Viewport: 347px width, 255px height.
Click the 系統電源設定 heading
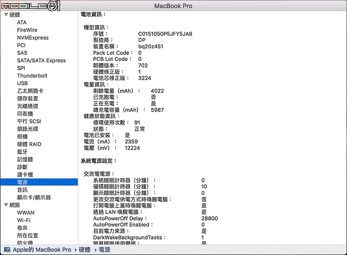tap(98, 161)
